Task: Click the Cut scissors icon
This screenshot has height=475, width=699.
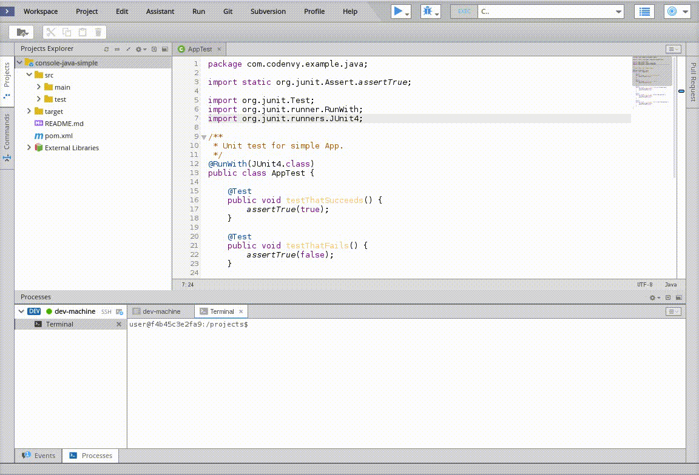Action: point(50,32)
